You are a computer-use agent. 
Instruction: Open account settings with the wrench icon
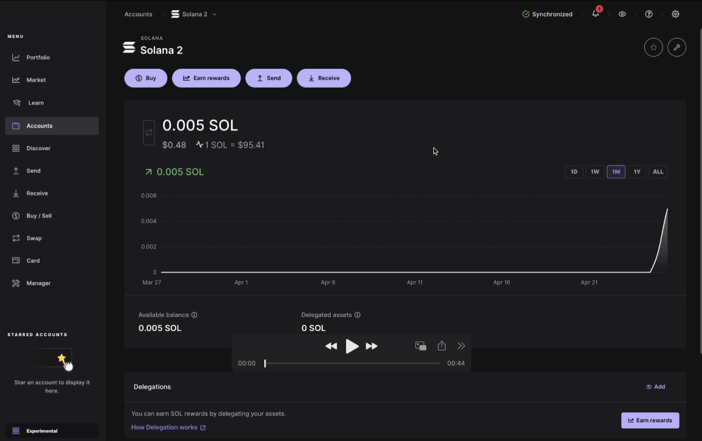tap(677, 47)
